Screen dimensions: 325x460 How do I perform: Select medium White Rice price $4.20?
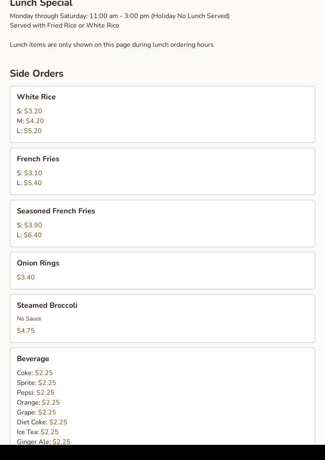pyautogui.click(x=34, y=121)
